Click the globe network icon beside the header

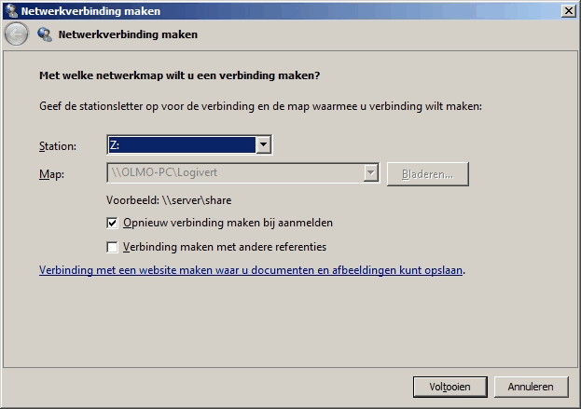click(45, 34)
